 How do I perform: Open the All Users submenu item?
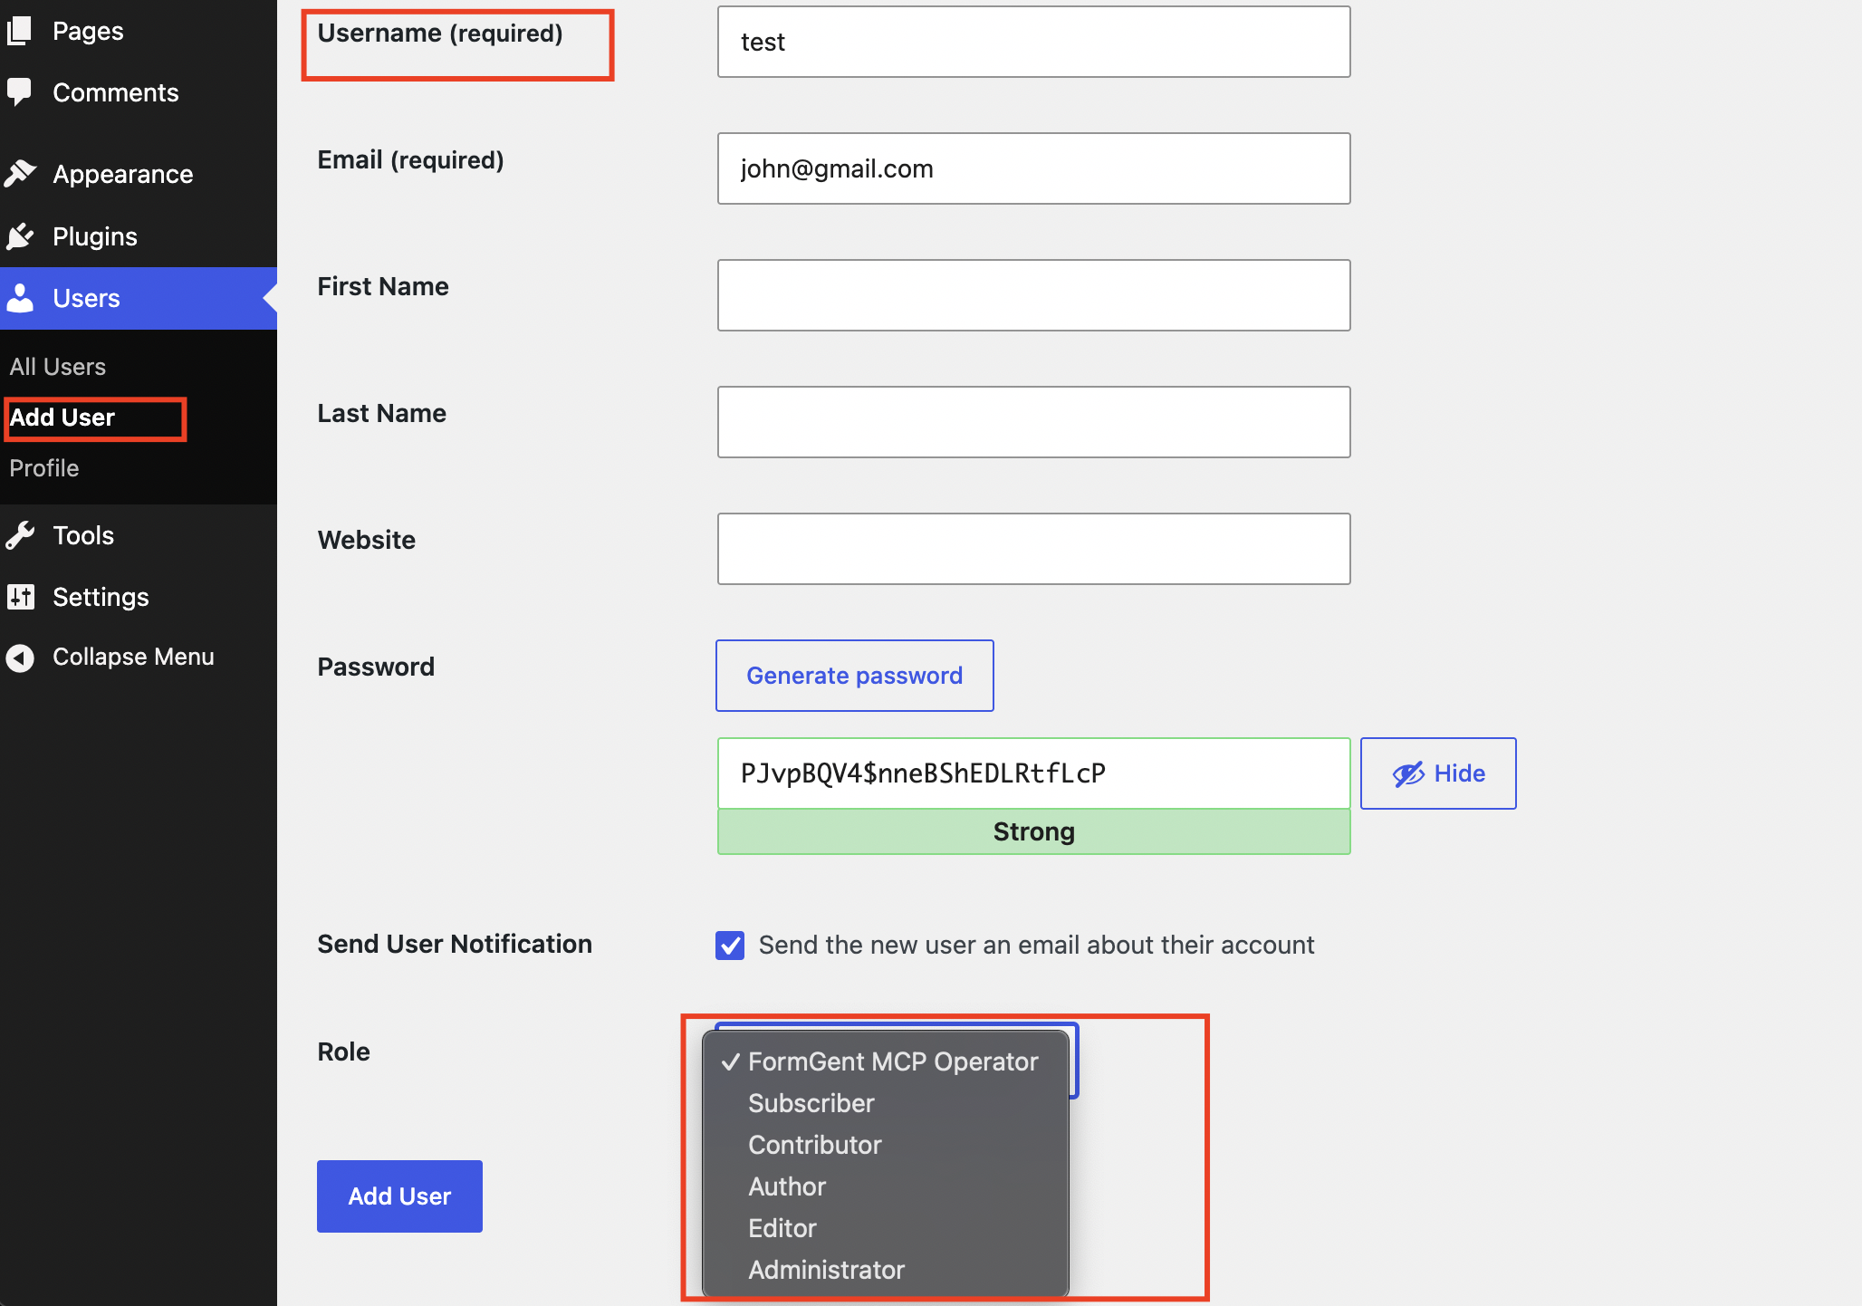(x=57, y=367)
